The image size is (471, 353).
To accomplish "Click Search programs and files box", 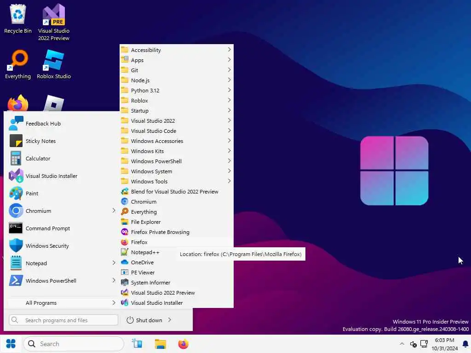I will click(x=63, y=320).
